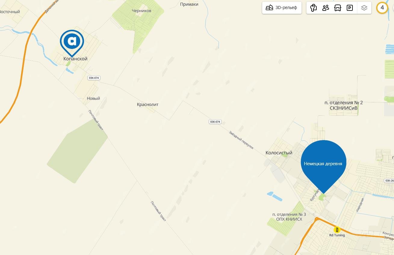Click the 03К-074 road sign near Звёздный переулок
Image resolution: width=394 pixels, height=255 pixels.
[x=215, y=122]
